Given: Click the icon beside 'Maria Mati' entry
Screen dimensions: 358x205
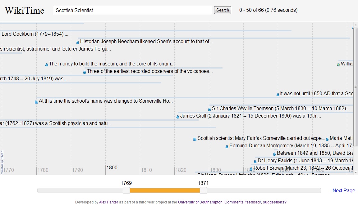Looking at the screenshot, I should pyautogui.click(x=327, y=139).
